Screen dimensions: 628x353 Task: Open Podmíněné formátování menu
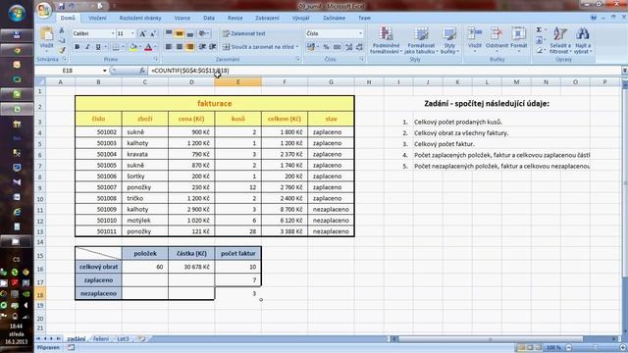pos(386,40)
